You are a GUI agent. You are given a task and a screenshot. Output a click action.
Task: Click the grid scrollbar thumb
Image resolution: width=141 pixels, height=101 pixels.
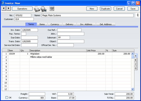tap(133, 57)
